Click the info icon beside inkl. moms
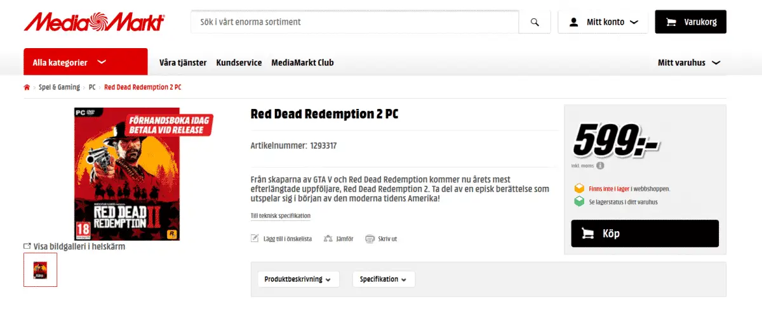Screen dimensions: 762x309 pyautogui.click(x=599, y=166)
